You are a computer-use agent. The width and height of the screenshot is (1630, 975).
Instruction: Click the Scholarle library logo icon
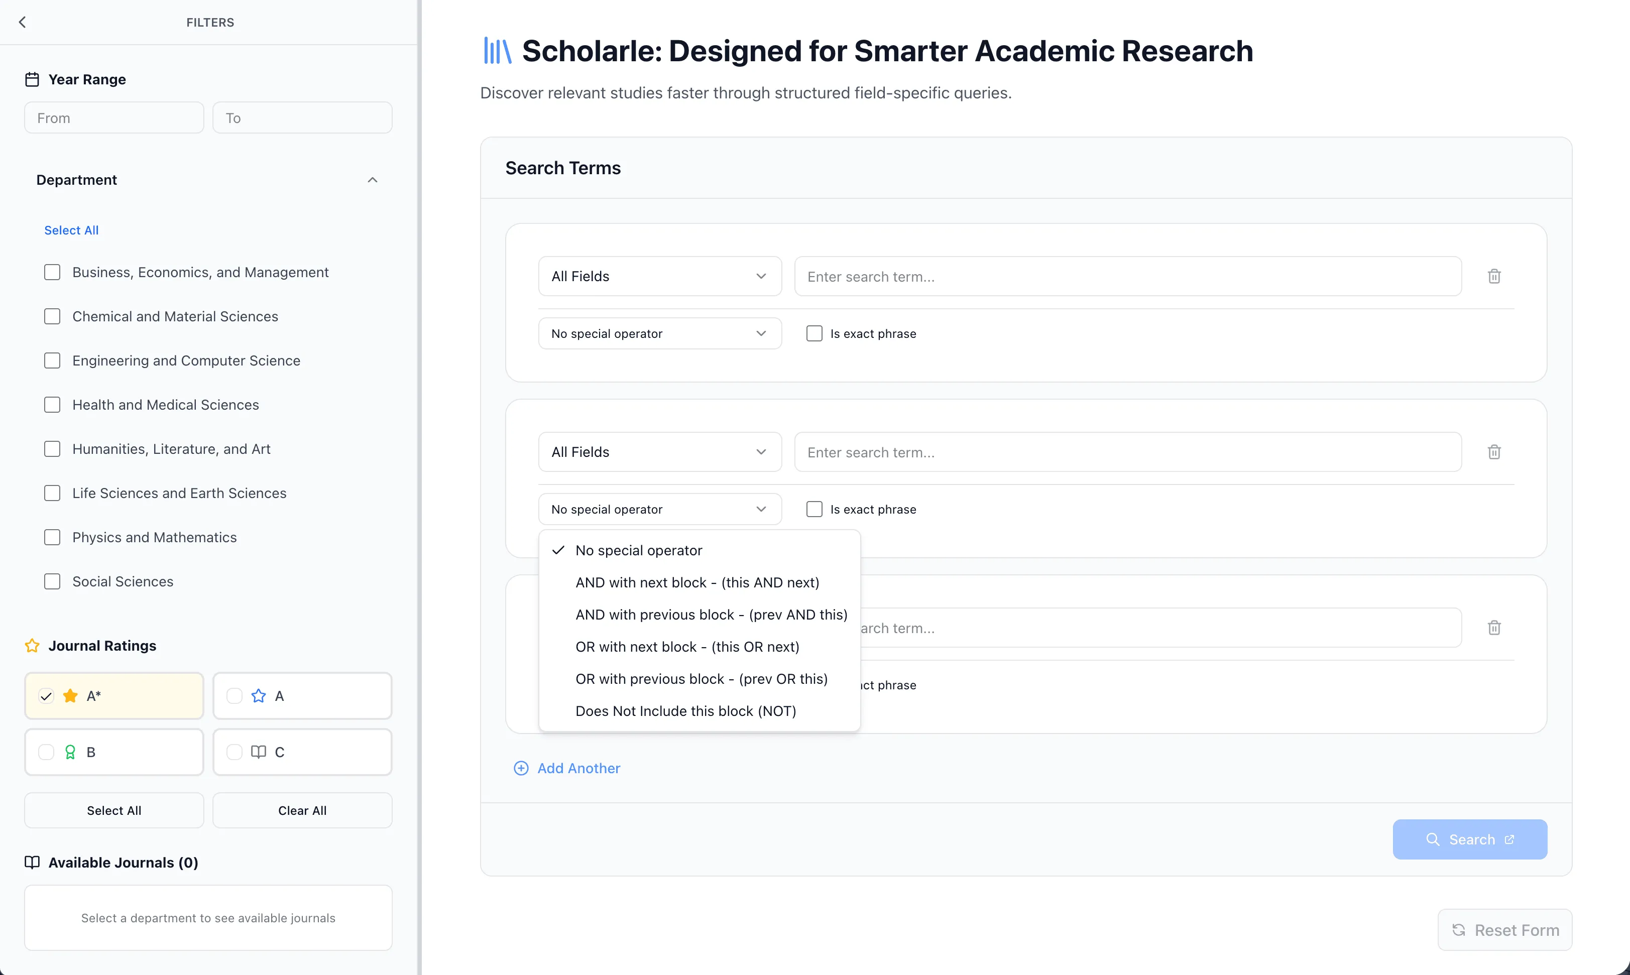497,51
